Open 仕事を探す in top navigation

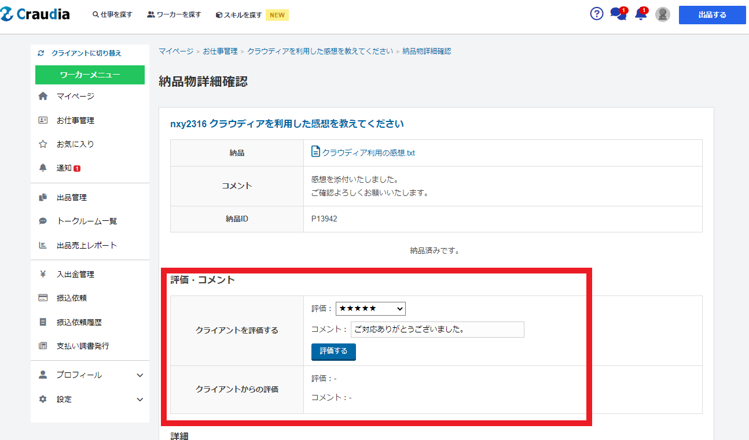[x=112, y=15]
